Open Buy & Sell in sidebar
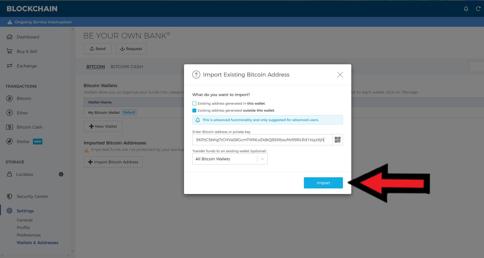Image resolution: width=484 pixels, height=258 pixels. tap(27, 51)
